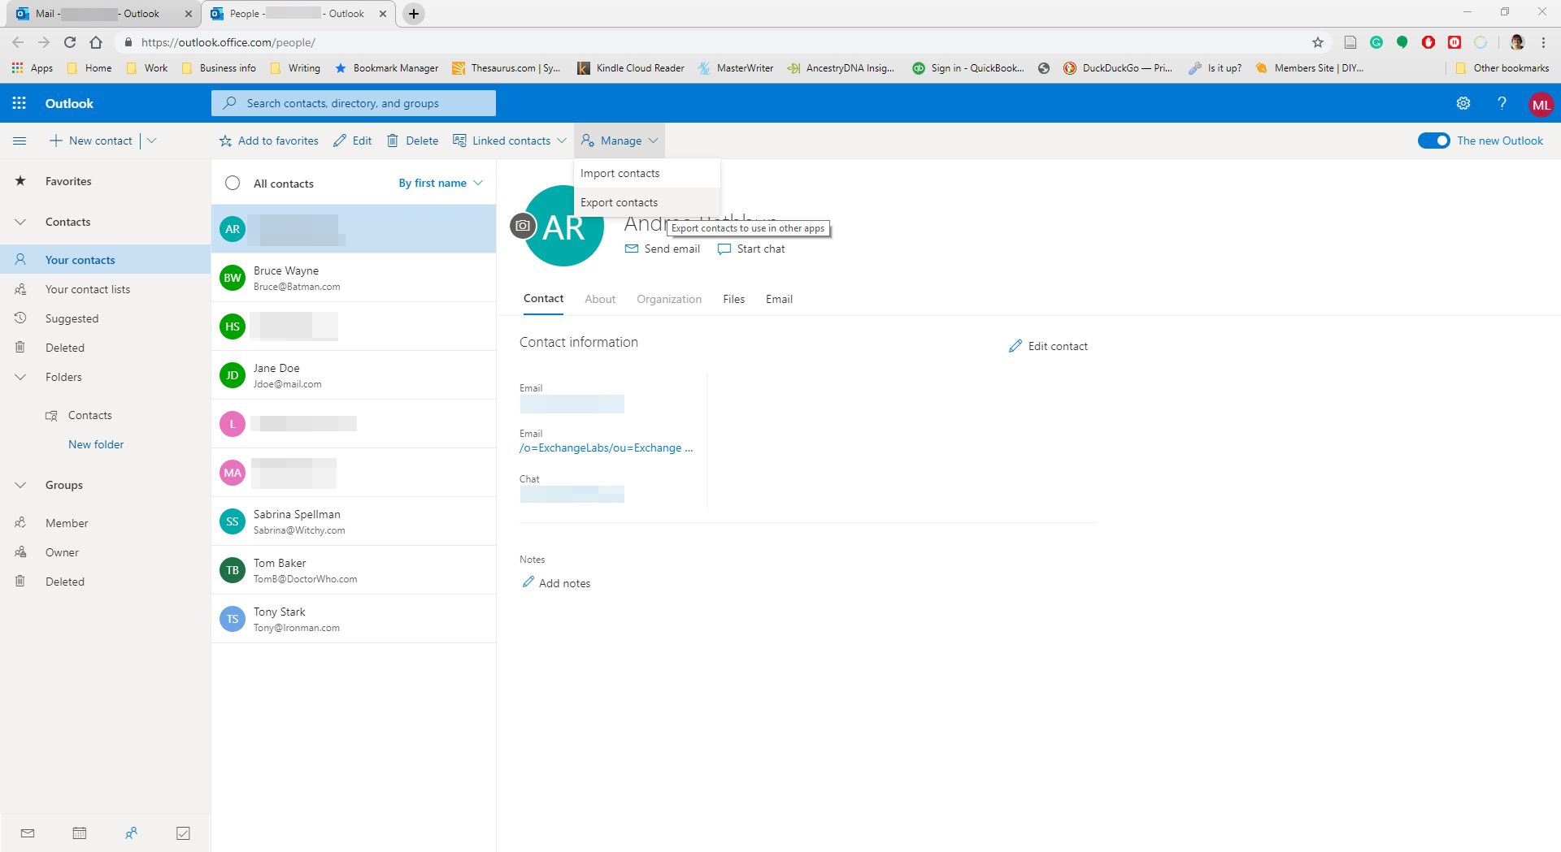Image resolution: width=1561 pixels, height=852 pixels.
Task: Open the ML account avatar menu
Action: pos(1541,104)
